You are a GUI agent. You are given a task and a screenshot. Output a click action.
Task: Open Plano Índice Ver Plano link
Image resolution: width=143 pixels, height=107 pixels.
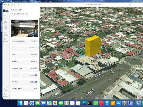pos(34,82)
